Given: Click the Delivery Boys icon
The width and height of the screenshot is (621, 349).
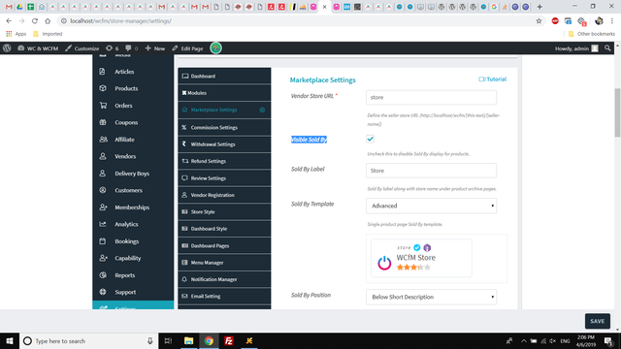Looking at the screenshot, I should click(103, 174).
